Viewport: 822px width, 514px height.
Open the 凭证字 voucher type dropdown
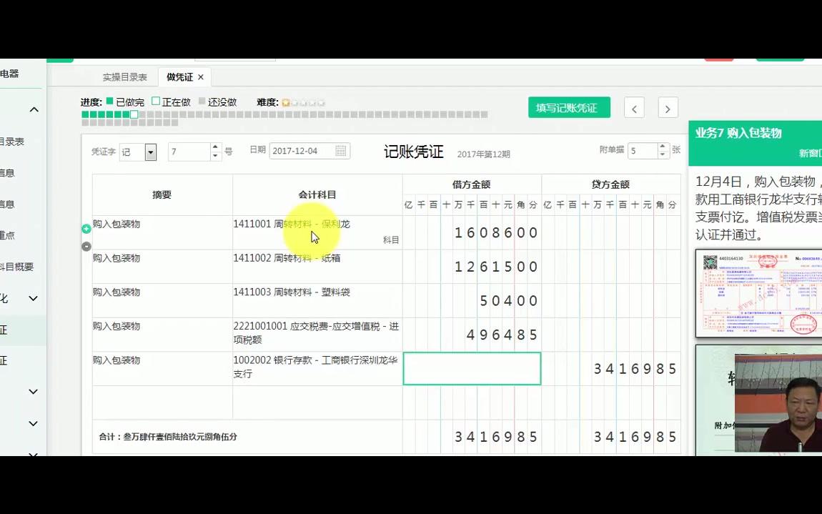click(x=150, y=152)
